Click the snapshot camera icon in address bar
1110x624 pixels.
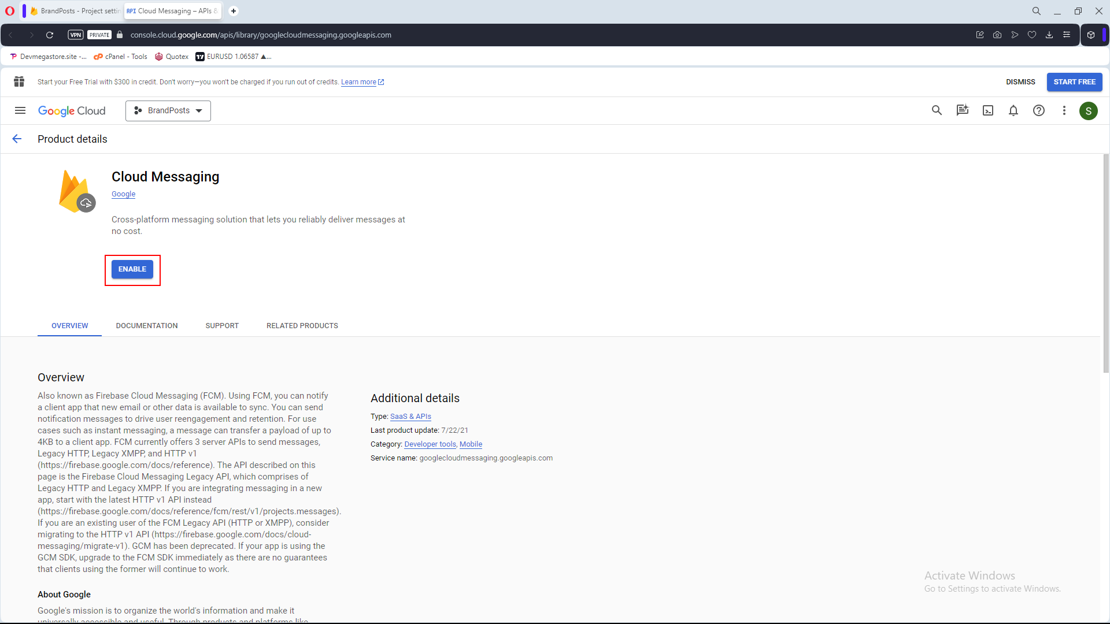tap(997, 35)
